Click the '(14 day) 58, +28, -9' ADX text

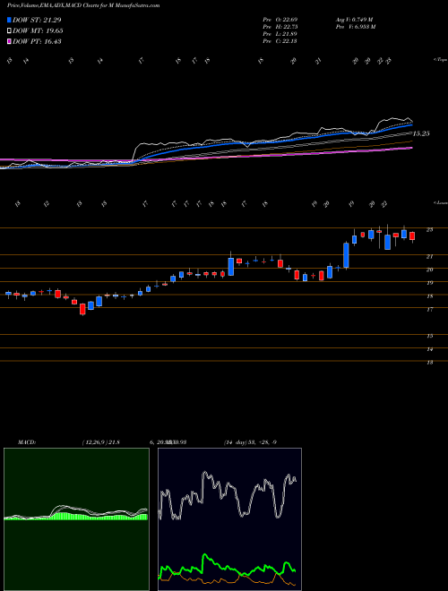[250, 442]
